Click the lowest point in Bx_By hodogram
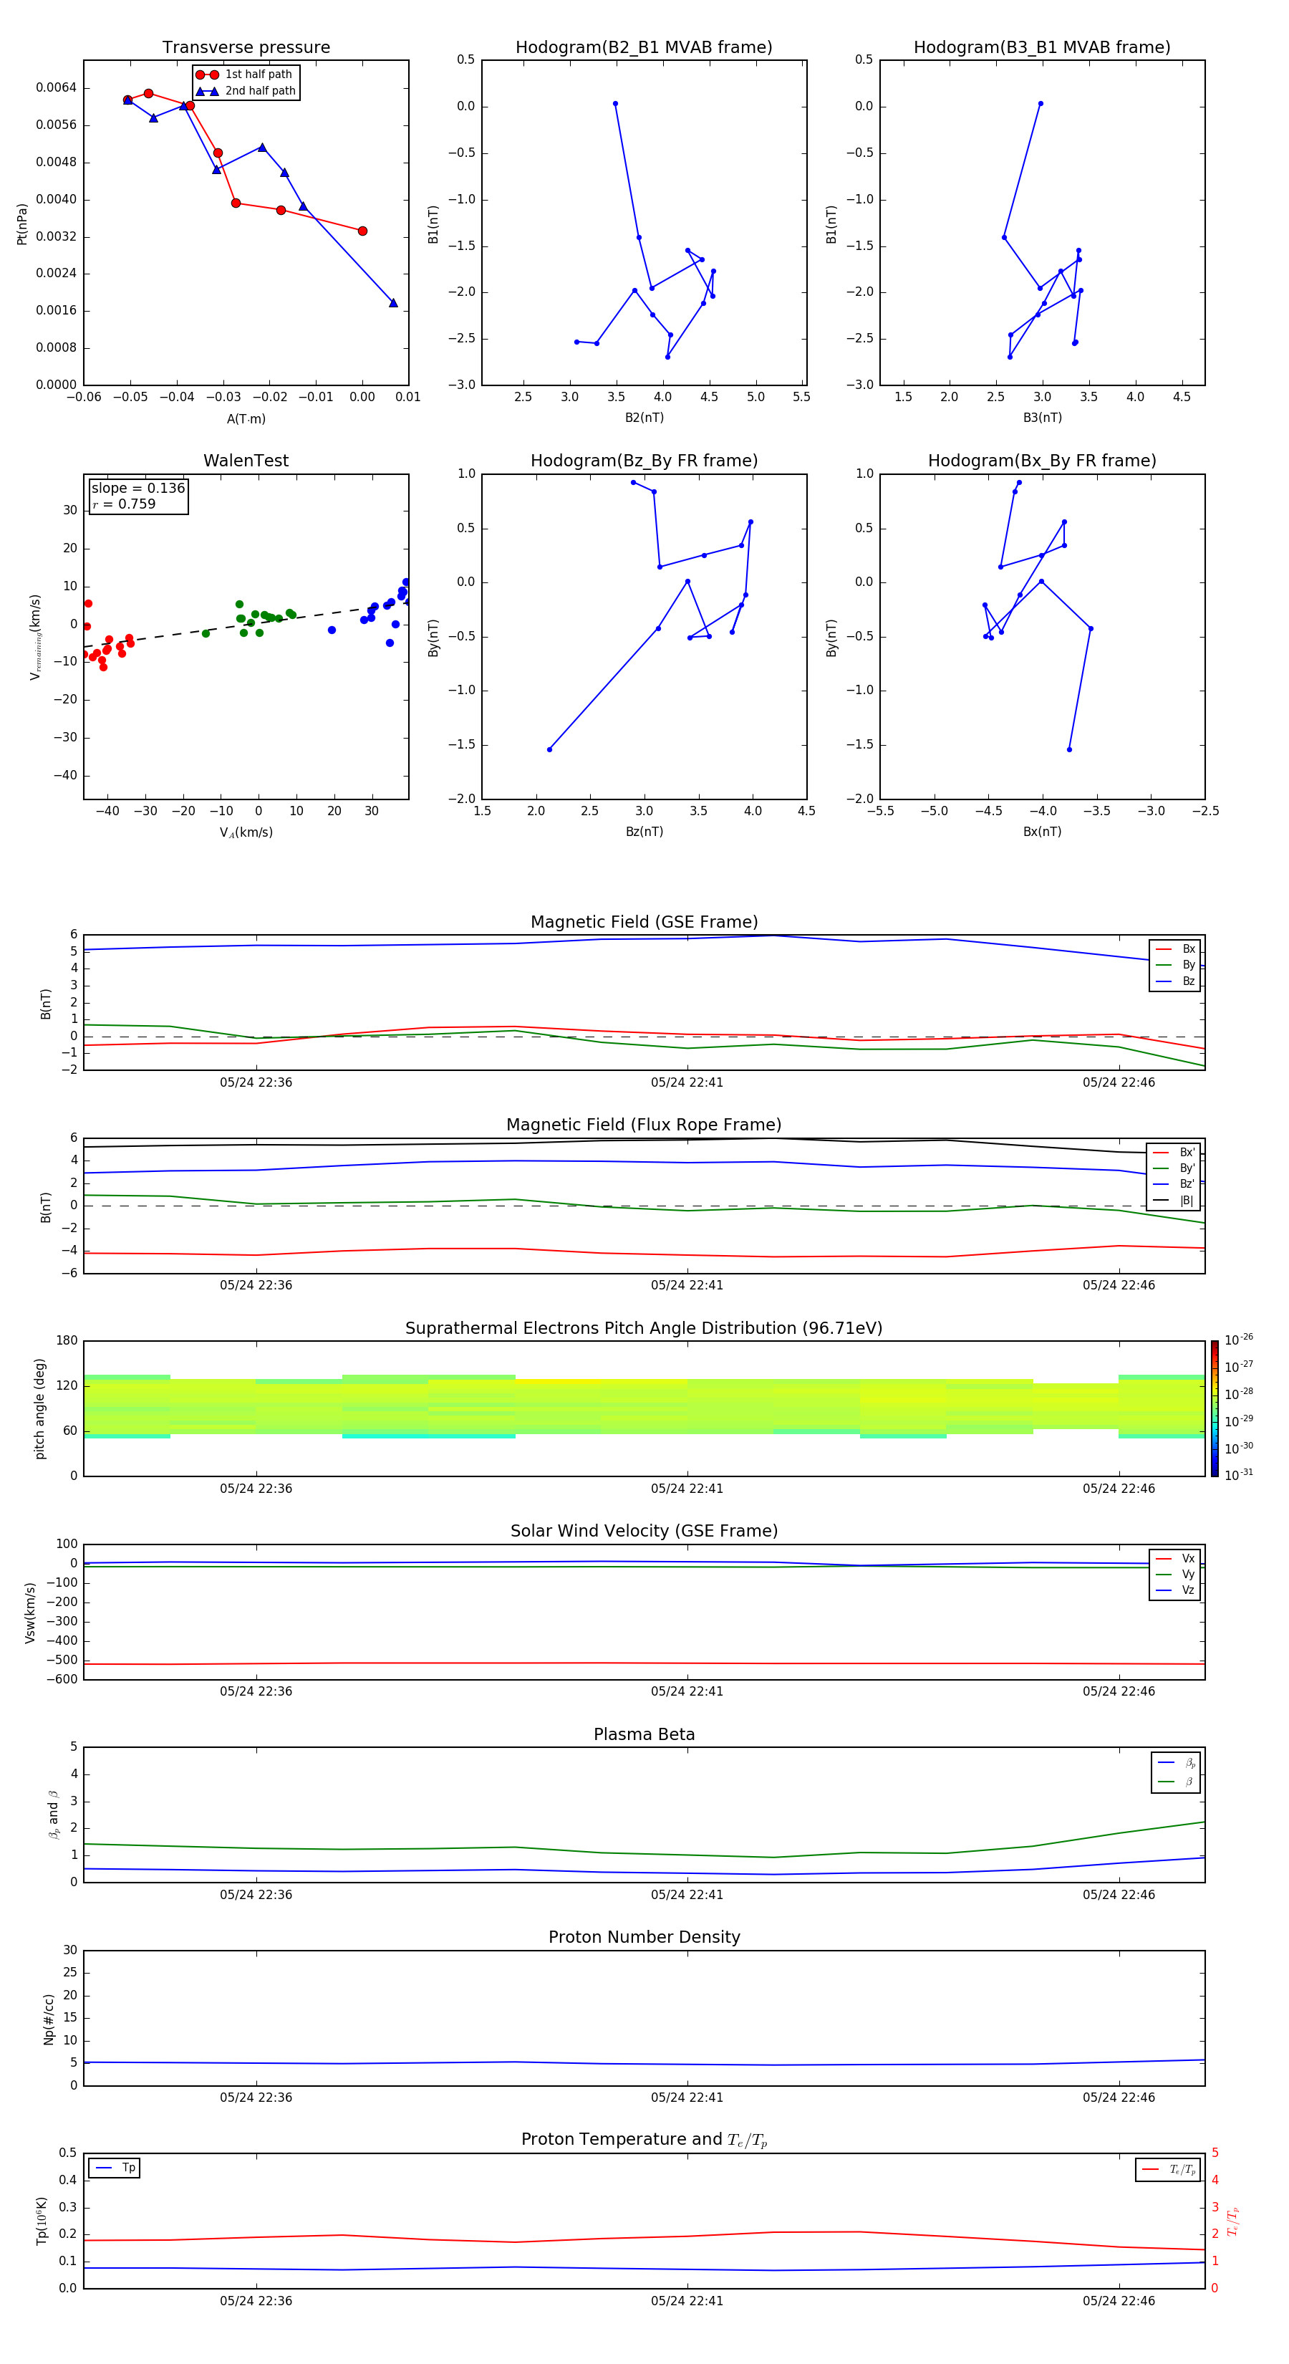1289x2364 pixels. (x=1069, y=750)
